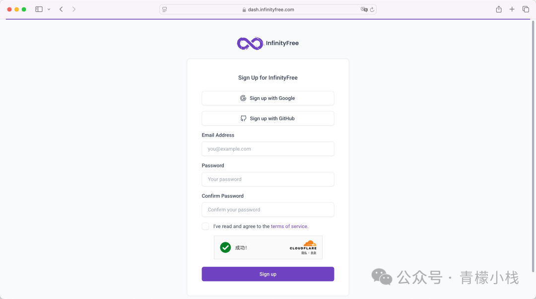536x299 pixels.
Task: Click into the Password field
Action: point(268,179)
